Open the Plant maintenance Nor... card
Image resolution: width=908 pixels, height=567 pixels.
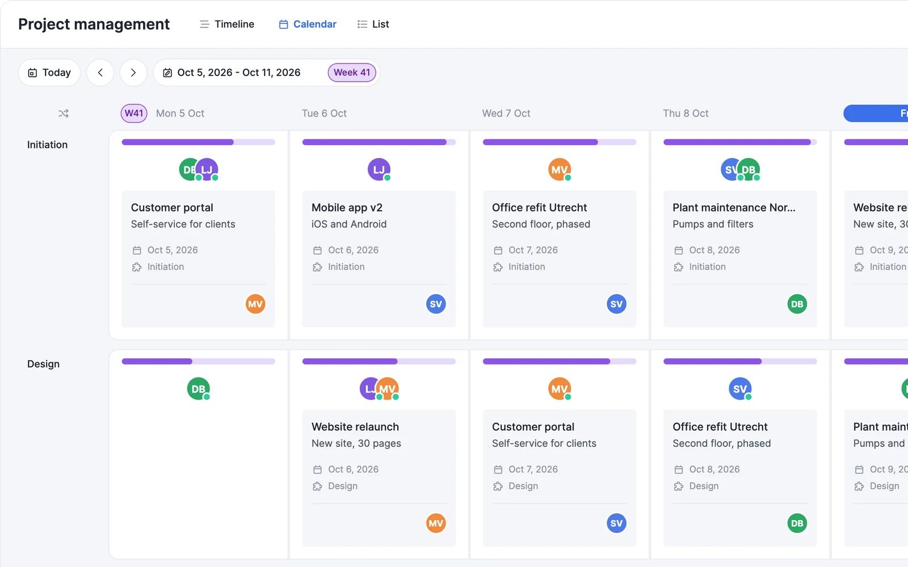pyautogui.click(x=740, y=259)
